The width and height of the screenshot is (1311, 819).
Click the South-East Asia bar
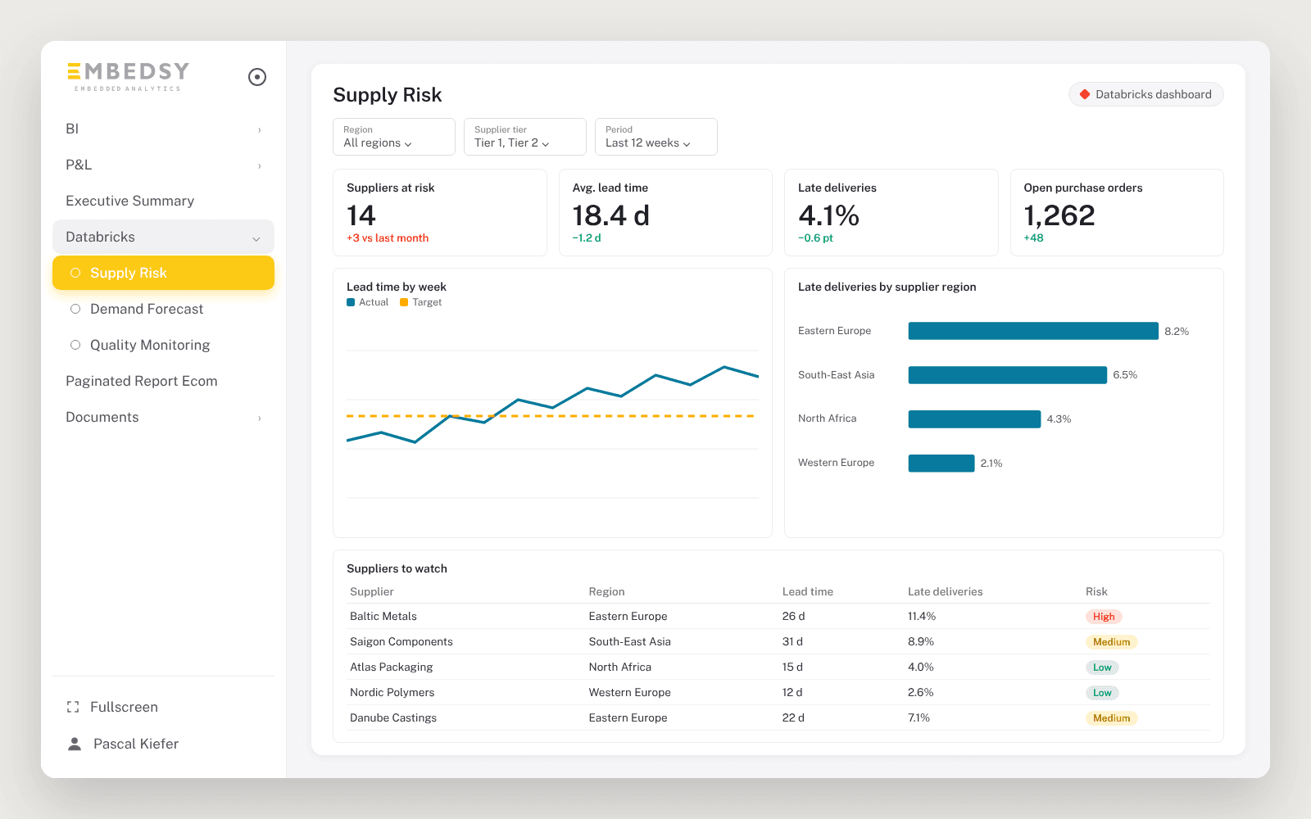click(1007, 375)
